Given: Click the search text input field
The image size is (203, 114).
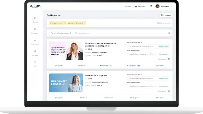Looking at the screenshot, I should pyautogui.click(x=120, y=33).
